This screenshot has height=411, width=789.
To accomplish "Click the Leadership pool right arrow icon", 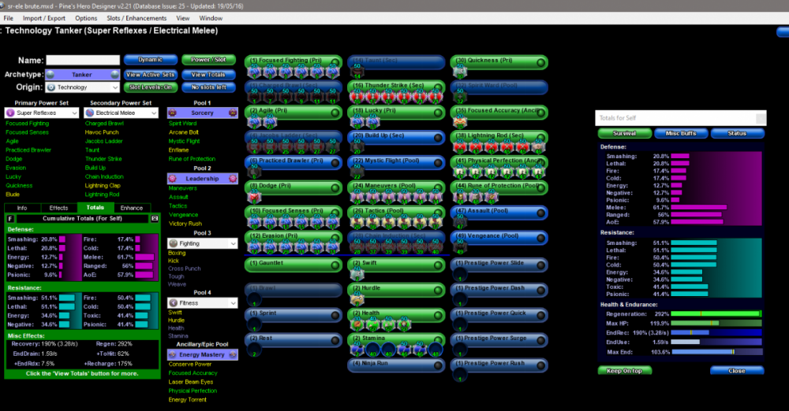I will (233, 179).
